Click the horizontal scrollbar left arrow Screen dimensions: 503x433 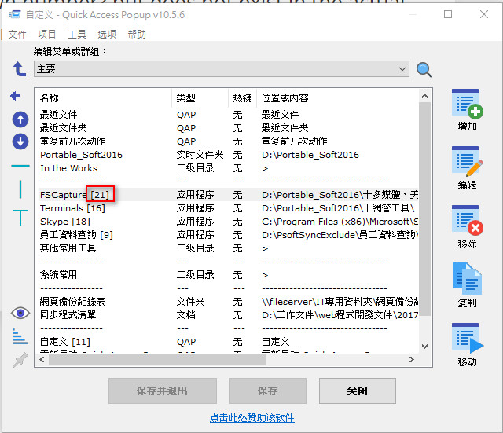click(x=42, y=360)
